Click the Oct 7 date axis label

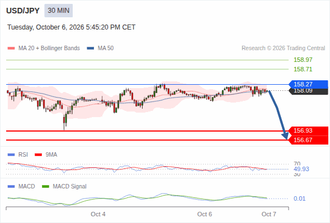269,214
